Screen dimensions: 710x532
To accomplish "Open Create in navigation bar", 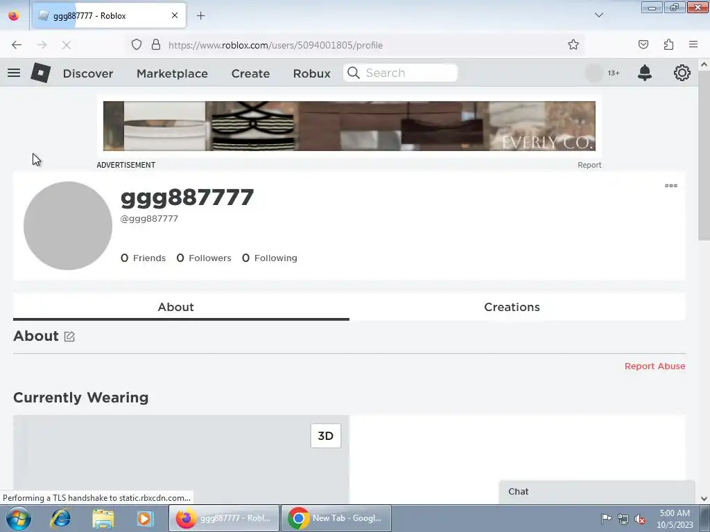I will click(250, 73).
